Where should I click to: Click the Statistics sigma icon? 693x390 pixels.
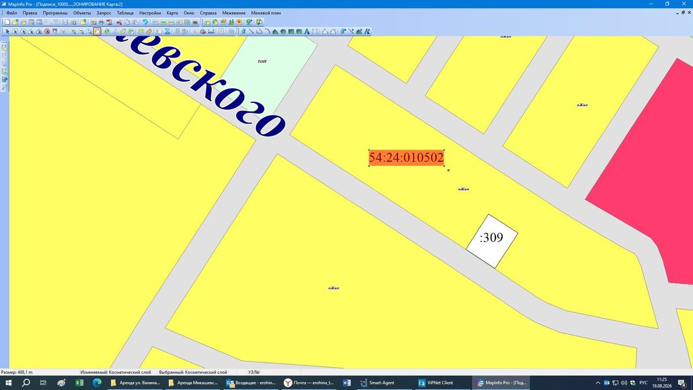pyautogui.click(x=167, y=31)
